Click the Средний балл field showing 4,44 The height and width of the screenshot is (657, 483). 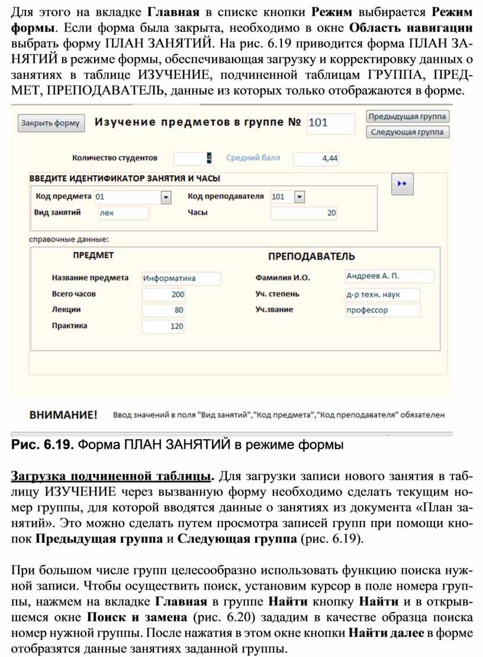pos(316,159)
